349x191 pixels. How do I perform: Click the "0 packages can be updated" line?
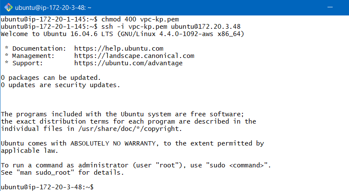click(51, 78)
